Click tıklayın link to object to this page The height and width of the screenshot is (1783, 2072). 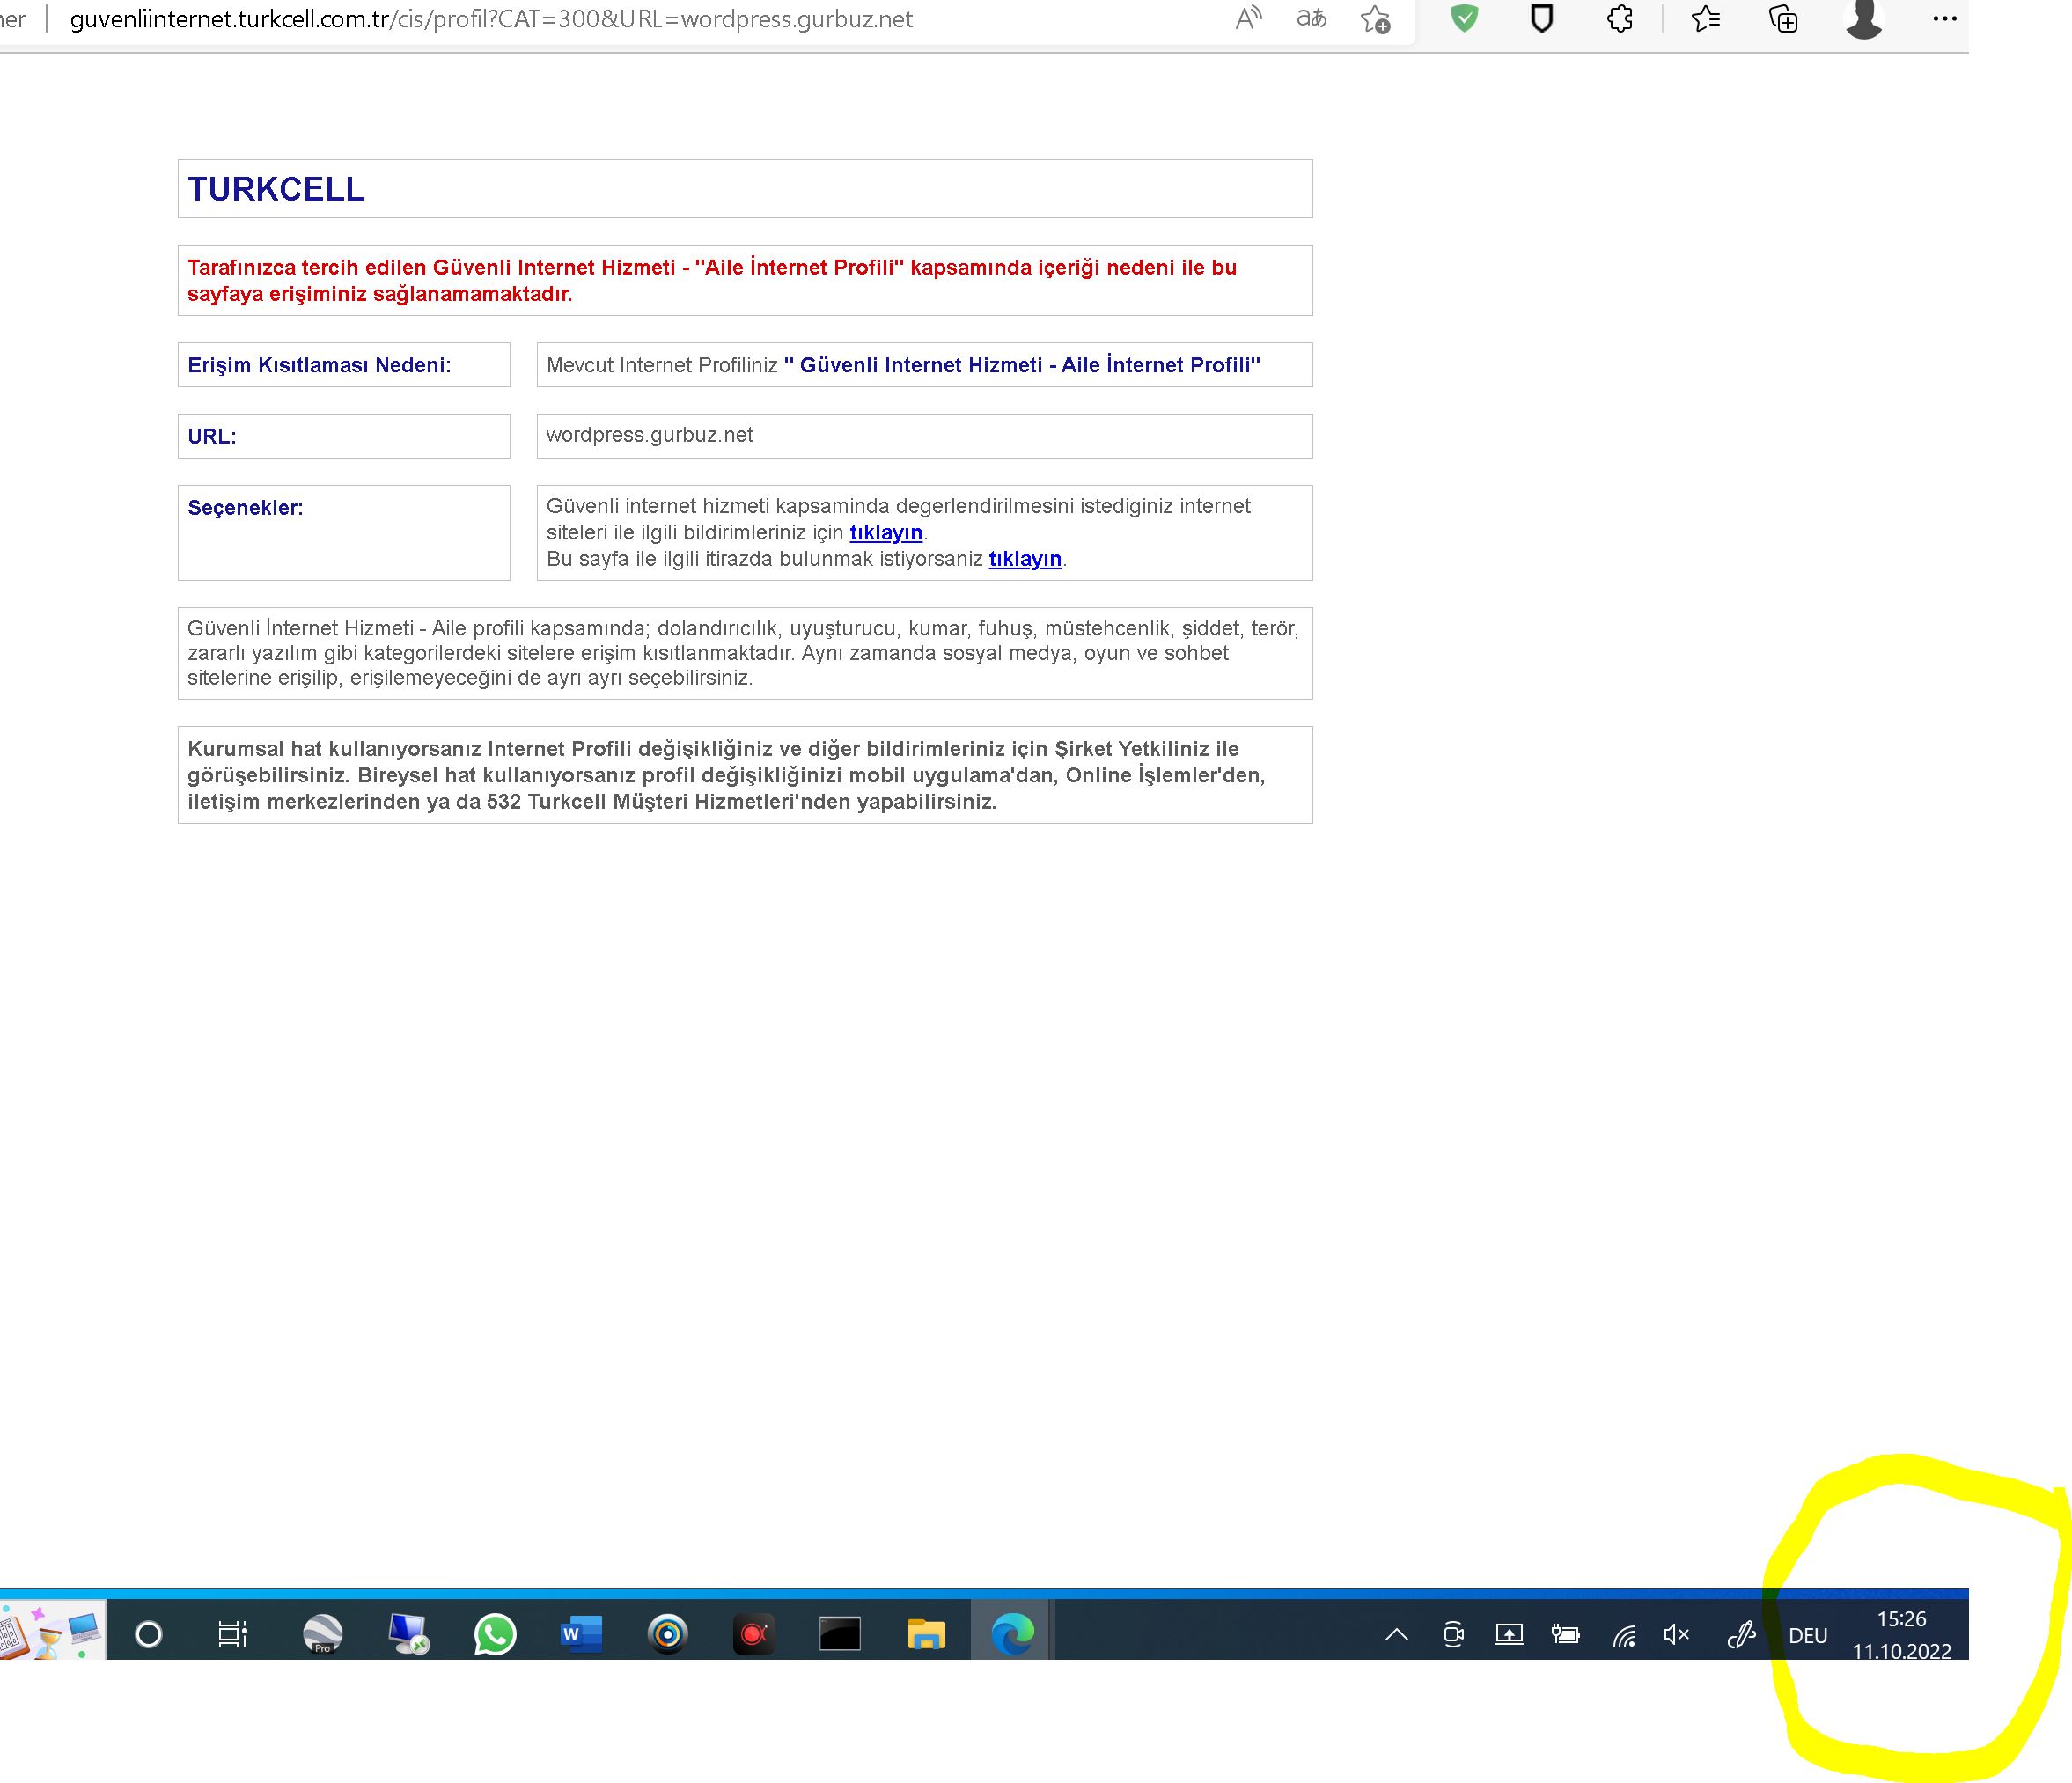[x=1025, y=558]
